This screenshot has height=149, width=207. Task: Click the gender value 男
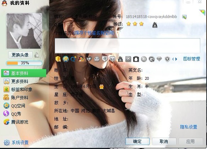point(72,78)
